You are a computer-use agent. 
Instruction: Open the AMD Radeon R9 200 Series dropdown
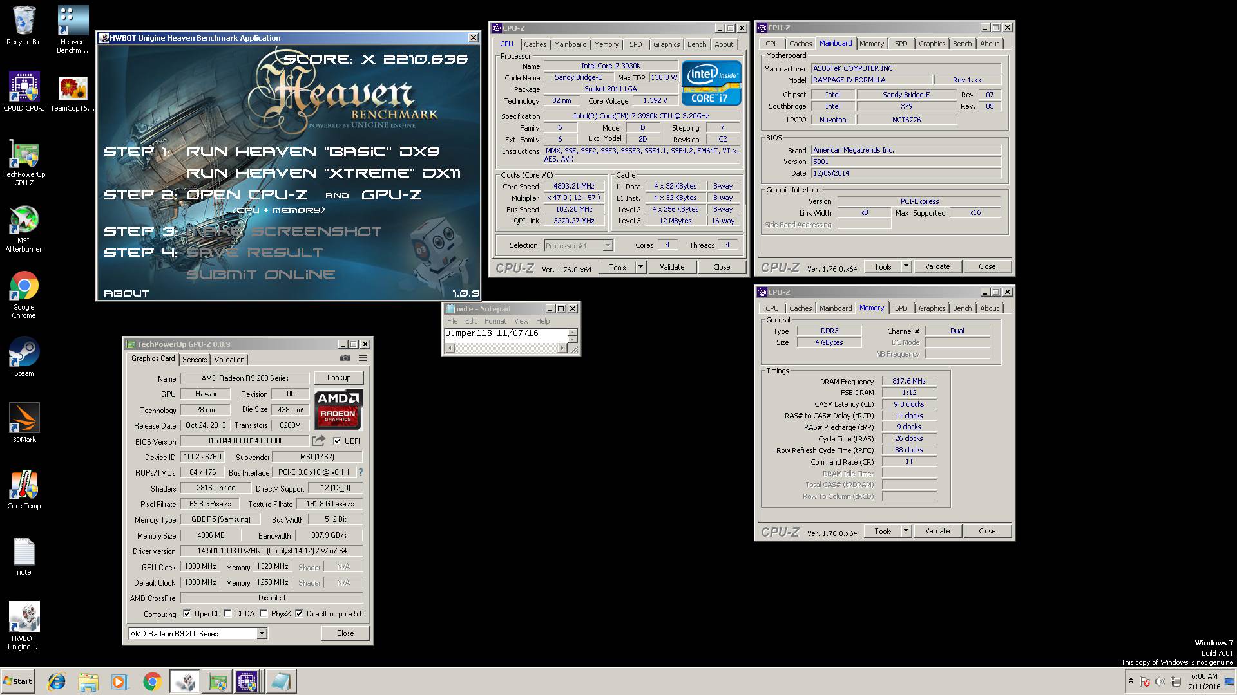click(197, 634)
